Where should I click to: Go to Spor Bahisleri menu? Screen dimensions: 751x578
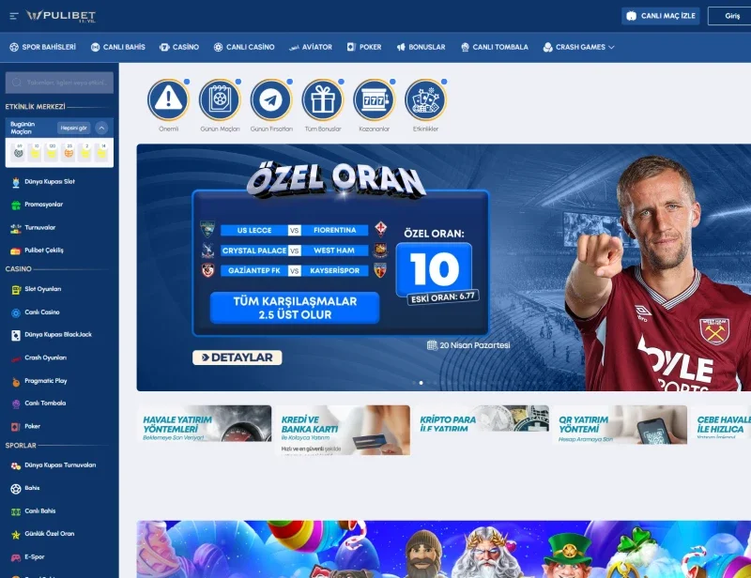[42, 47]
